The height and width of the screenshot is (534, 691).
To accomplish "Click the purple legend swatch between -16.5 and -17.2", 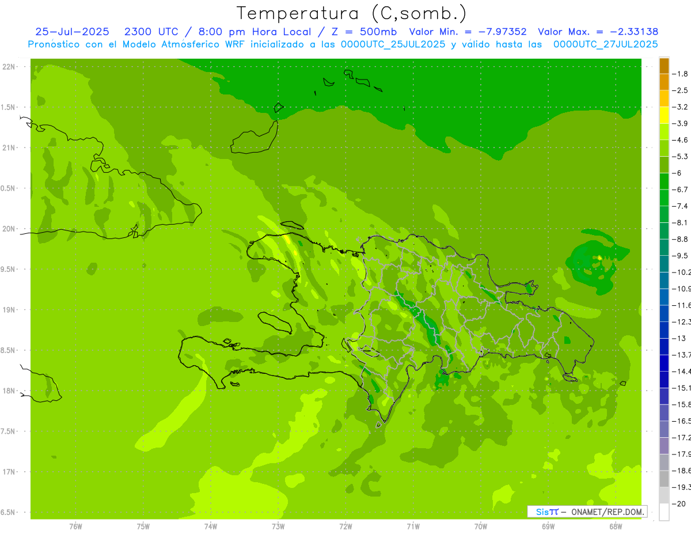I will click(x=664, y=429).
